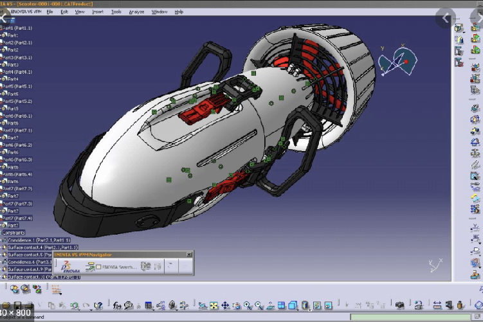This screenshot has height=322, width=483.
Task: Open the Formula f(x) tool
Action: (118, 305)
